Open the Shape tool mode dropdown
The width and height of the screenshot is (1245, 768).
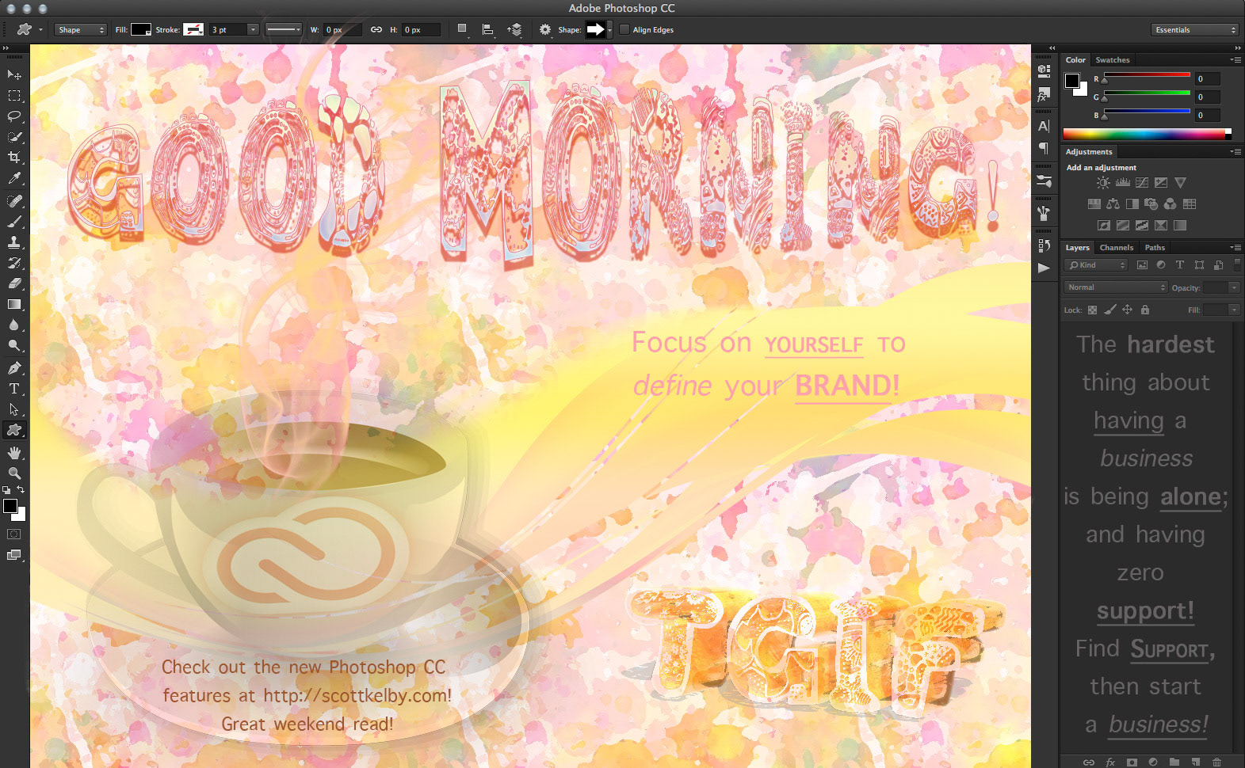click(81, 30)
